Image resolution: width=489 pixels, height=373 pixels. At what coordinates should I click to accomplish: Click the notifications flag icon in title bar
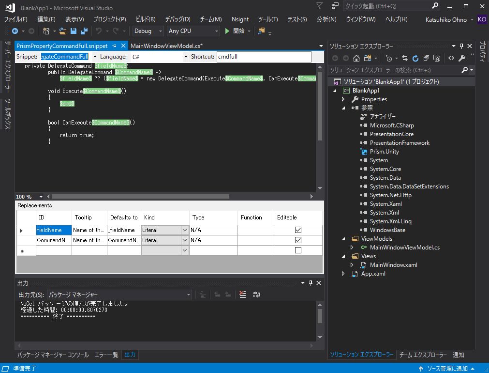pos(319,6)
